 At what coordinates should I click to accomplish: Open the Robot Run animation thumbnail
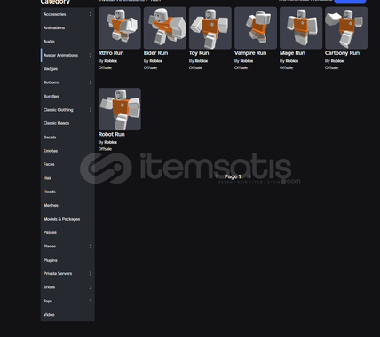click(x=120, y=109)
